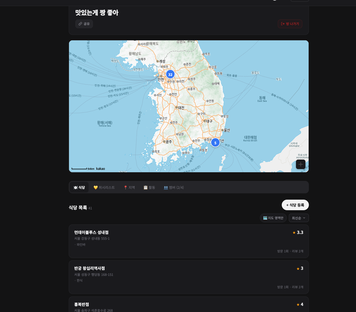The image size is (356, 312).
Task: Click the 인천 city label on the map
Action: pos(161,79)
